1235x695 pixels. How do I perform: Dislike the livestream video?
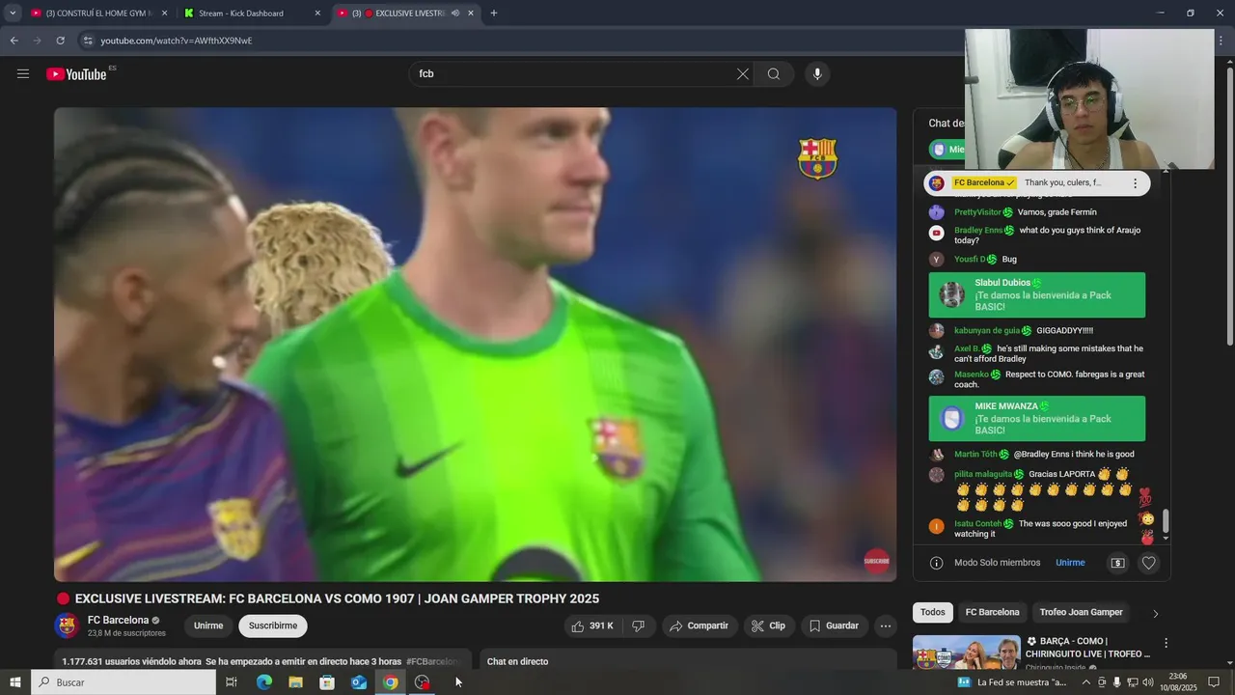coord(639,626)
